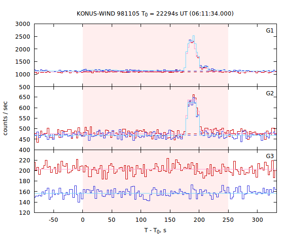
Task: Click the G2 panel label
Action: [x=269, y=93]
